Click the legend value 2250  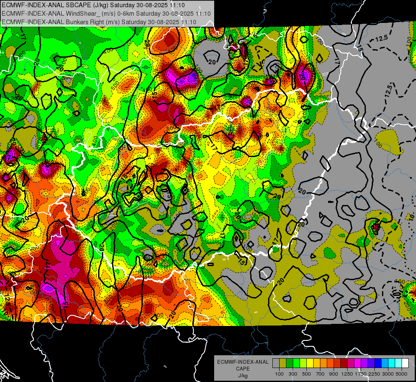(x=374, y=374)
